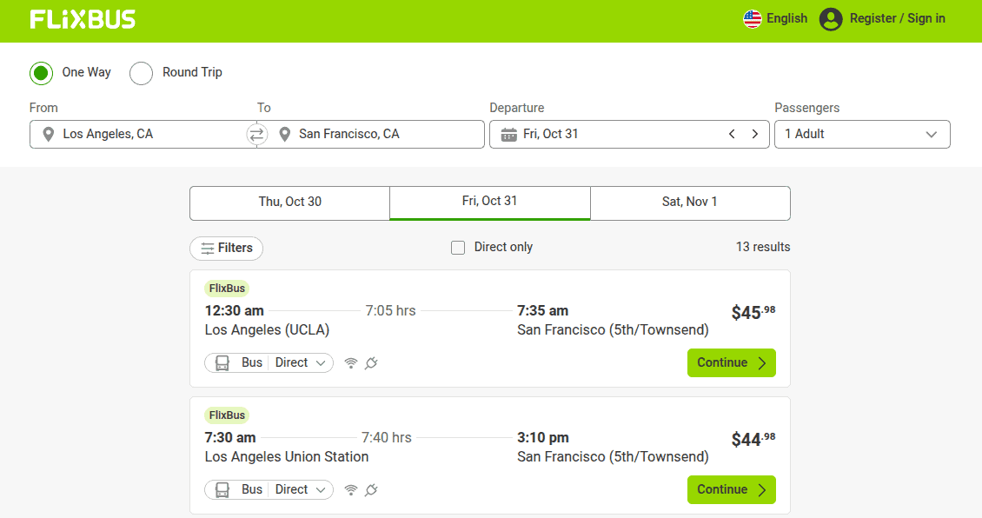The image size is (982, 518).
Task: Click the bus icon on the first trip
Action: (223, 362)
